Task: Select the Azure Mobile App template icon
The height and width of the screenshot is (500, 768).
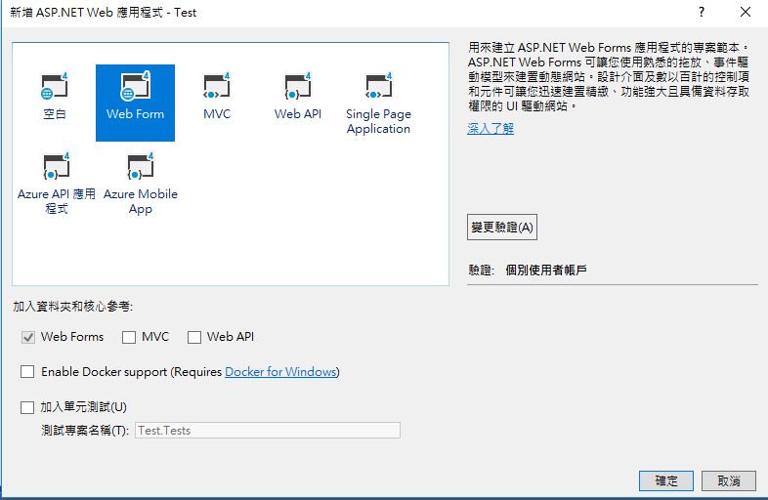Action: (141, 166)
